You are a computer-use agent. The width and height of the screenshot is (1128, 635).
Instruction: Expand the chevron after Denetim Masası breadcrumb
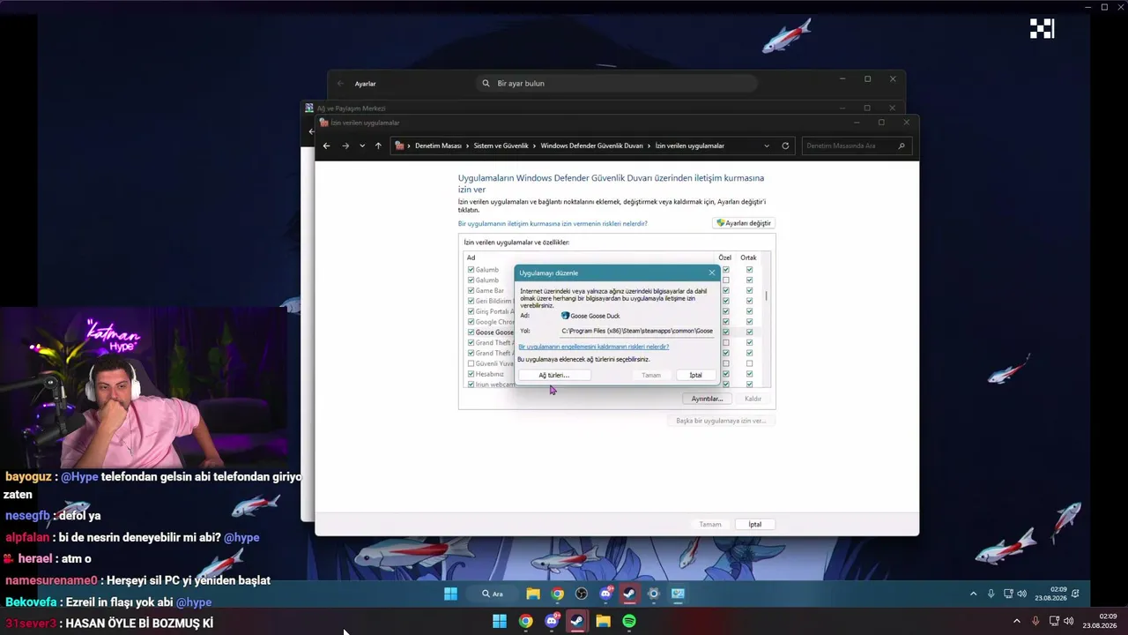click(x=468, y=146)
